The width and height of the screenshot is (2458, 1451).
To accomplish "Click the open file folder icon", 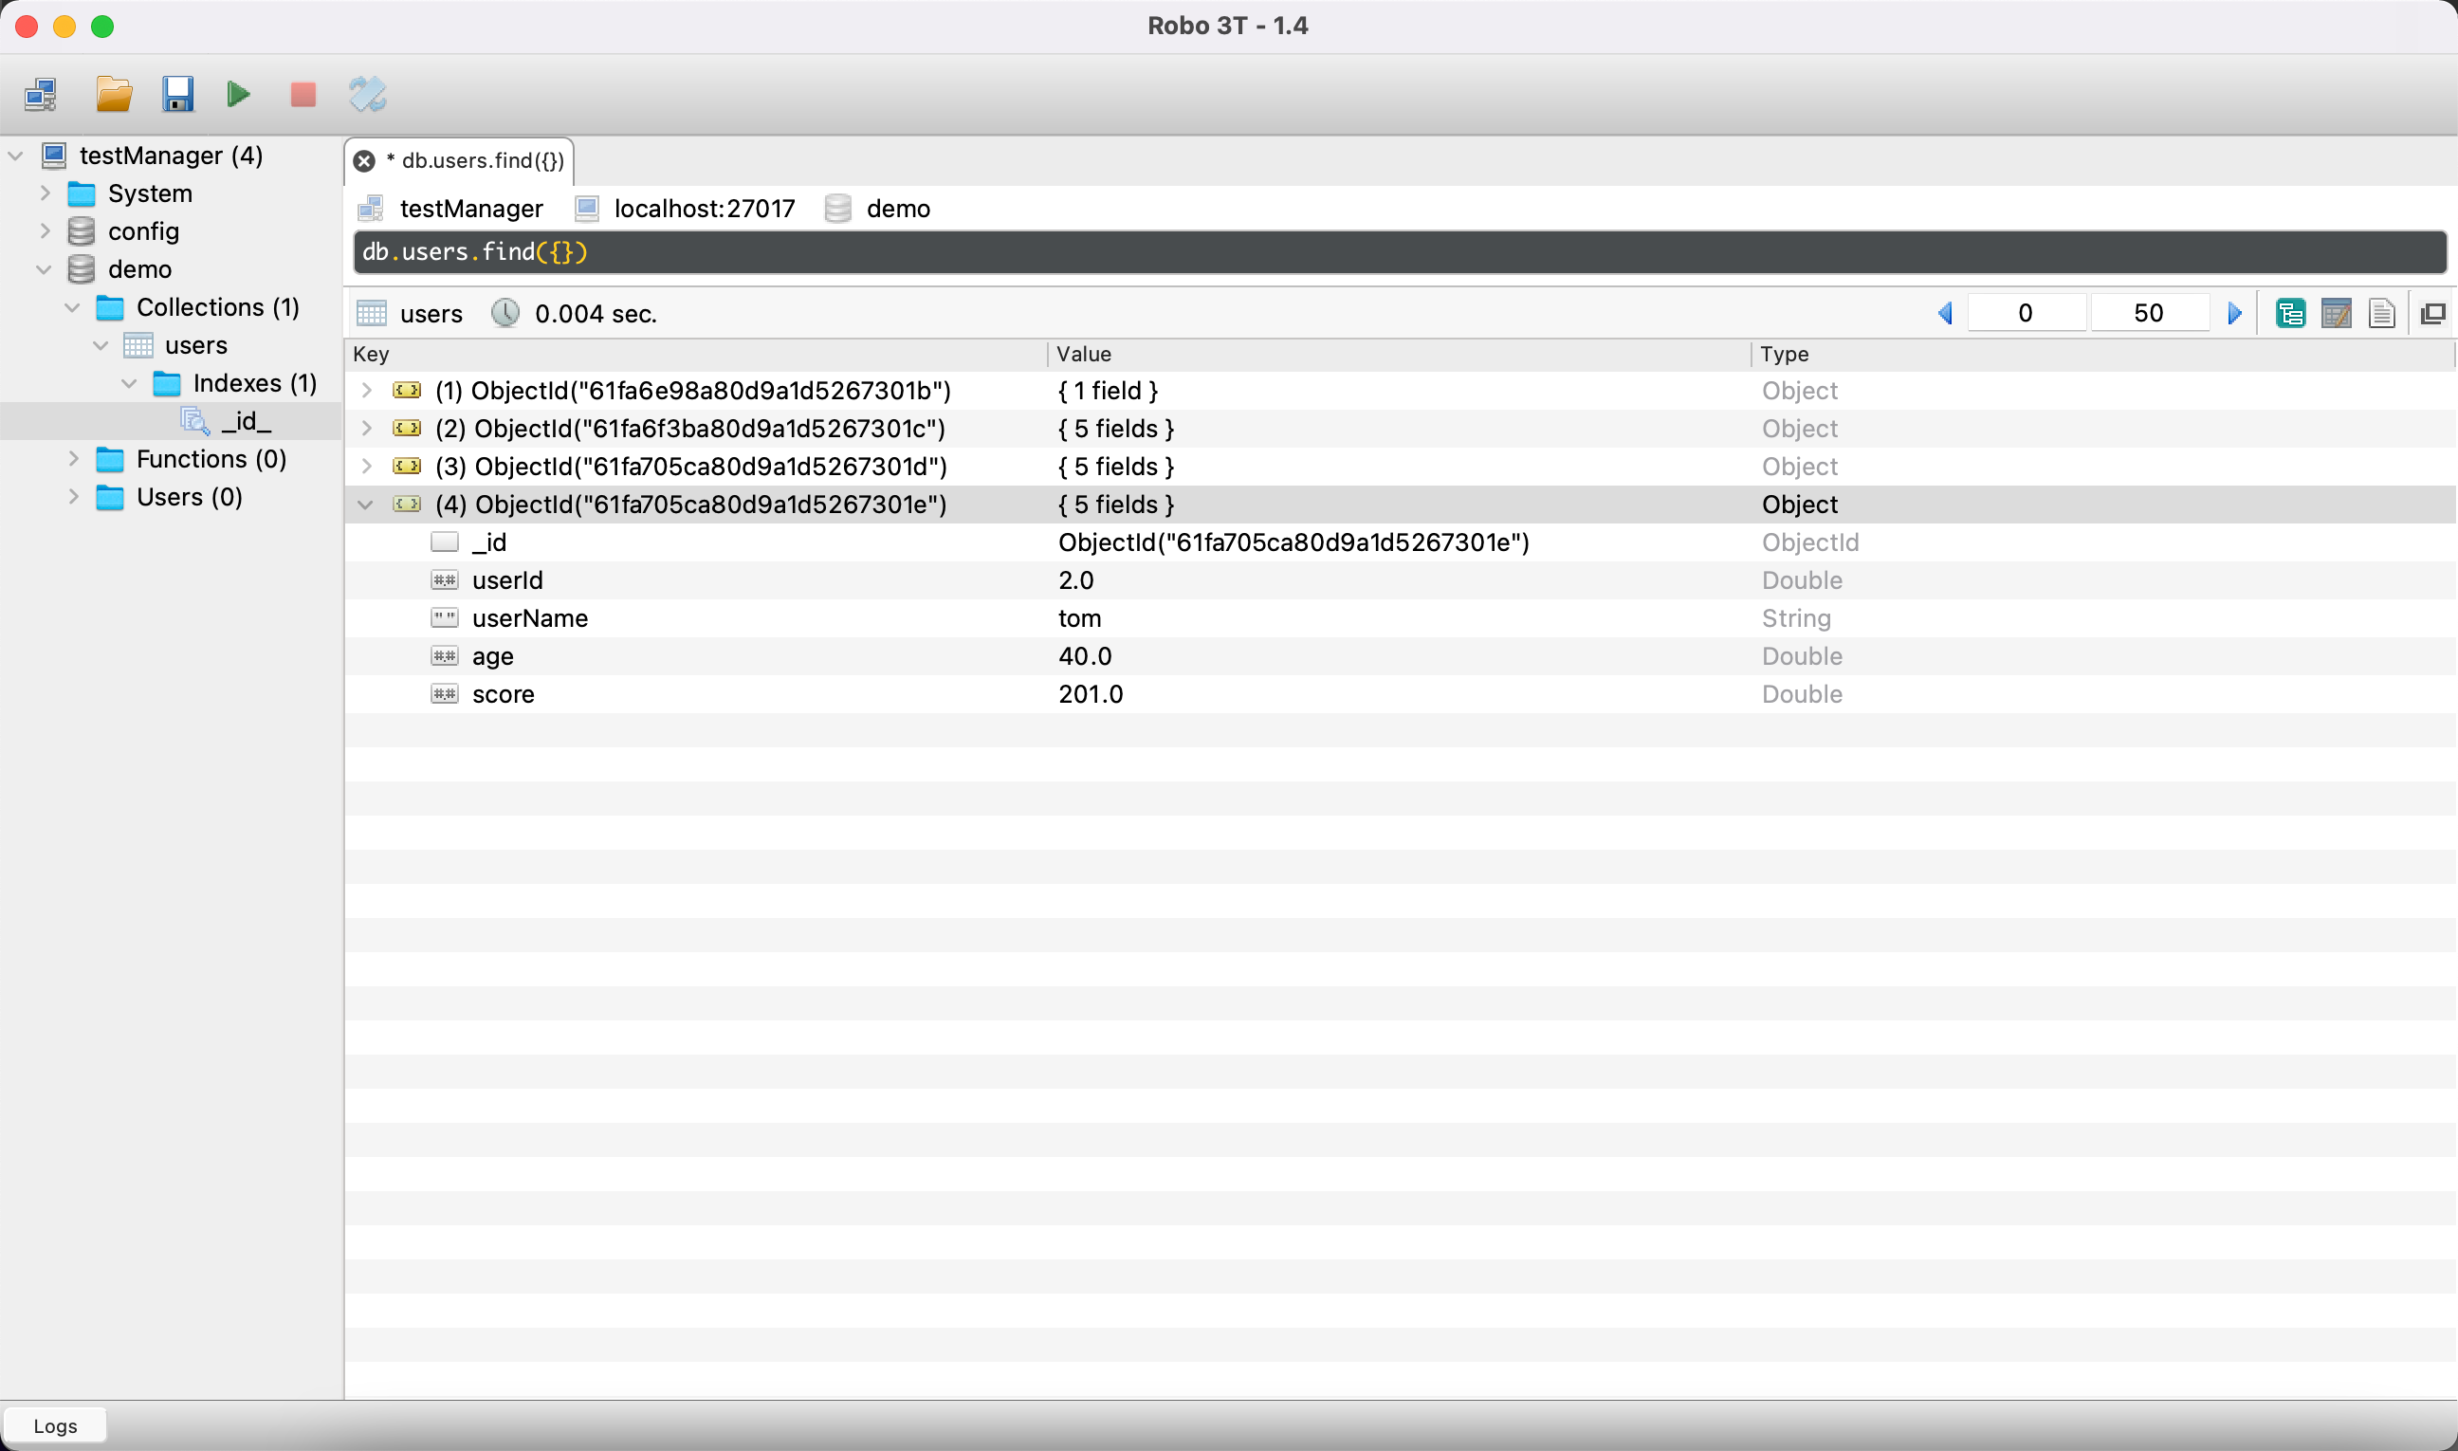I will (114, 95).
